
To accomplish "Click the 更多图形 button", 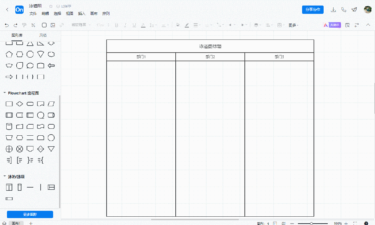I will click(x=30, y=214).
